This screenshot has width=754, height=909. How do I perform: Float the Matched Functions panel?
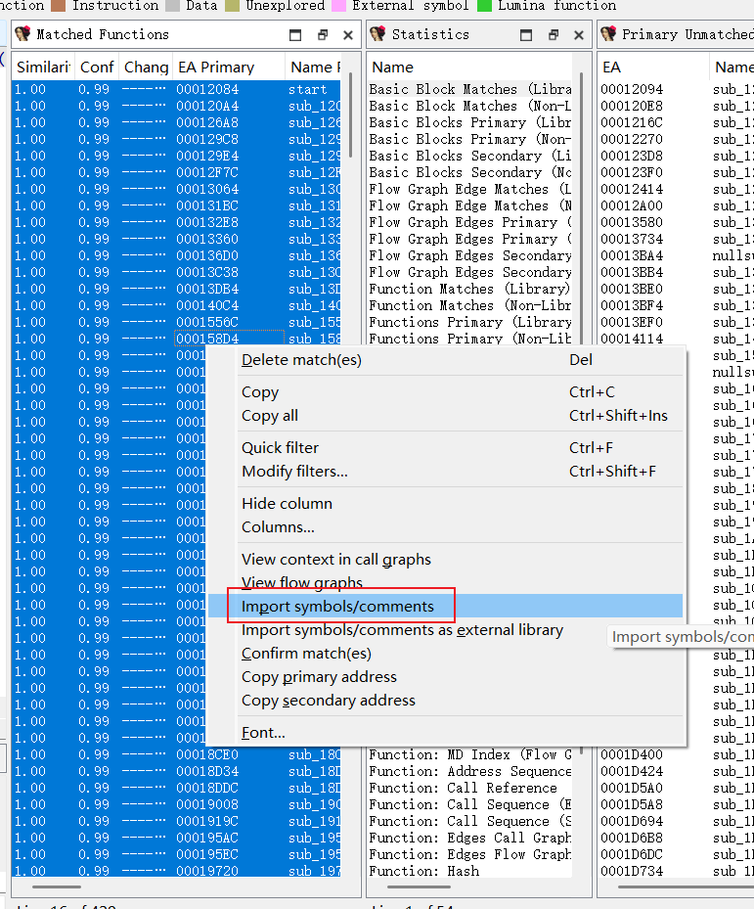(323, 35)
